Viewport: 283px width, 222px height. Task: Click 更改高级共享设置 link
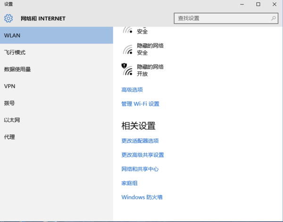pos(143,155)
